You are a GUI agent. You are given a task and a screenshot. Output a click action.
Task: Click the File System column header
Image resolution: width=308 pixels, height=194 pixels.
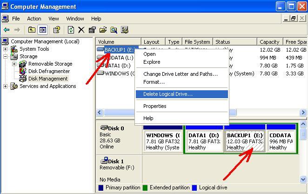click(x=197, y=42)
